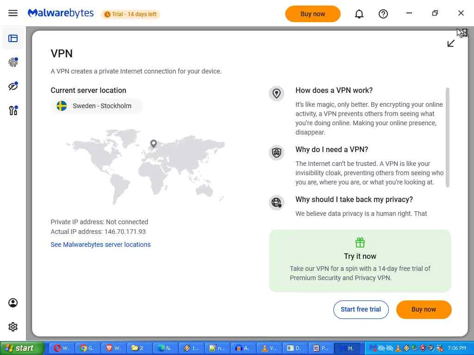This screenshot has width=474, height=355.
Task: Click the gift icon above Try it now
Action: [360, 242]
